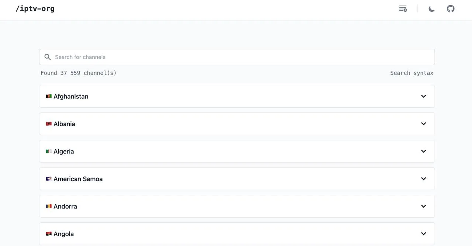Click the Algeria flag icon
This screenshot has width=472, height=246.
coord(49,151)
